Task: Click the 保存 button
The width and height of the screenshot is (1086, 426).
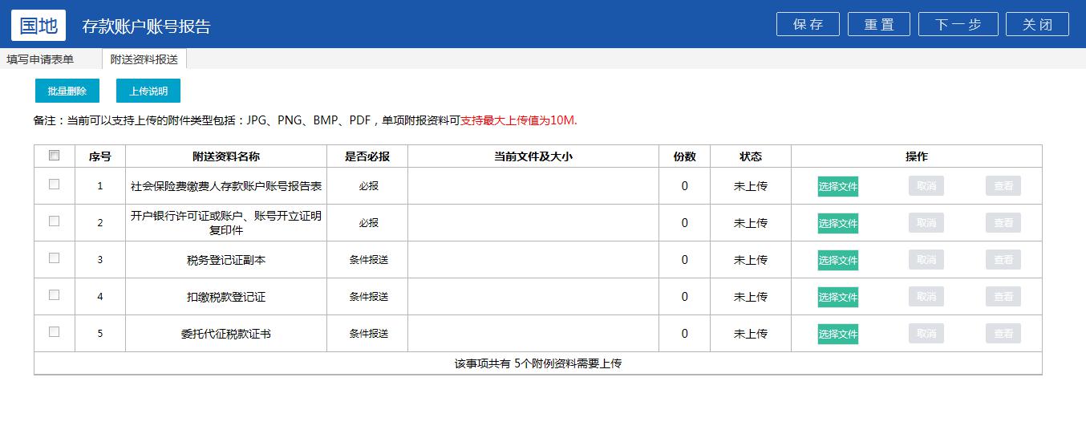Action: click(x=808, y=24)
